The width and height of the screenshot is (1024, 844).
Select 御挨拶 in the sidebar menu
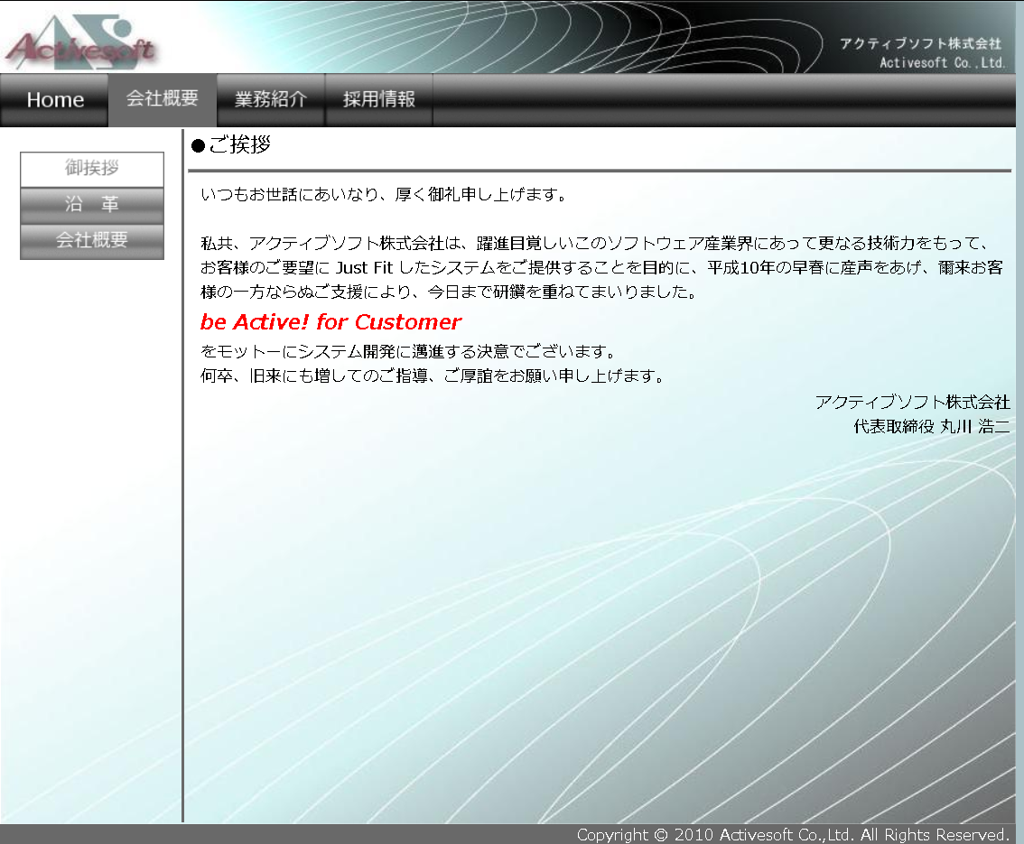point(91,170)
